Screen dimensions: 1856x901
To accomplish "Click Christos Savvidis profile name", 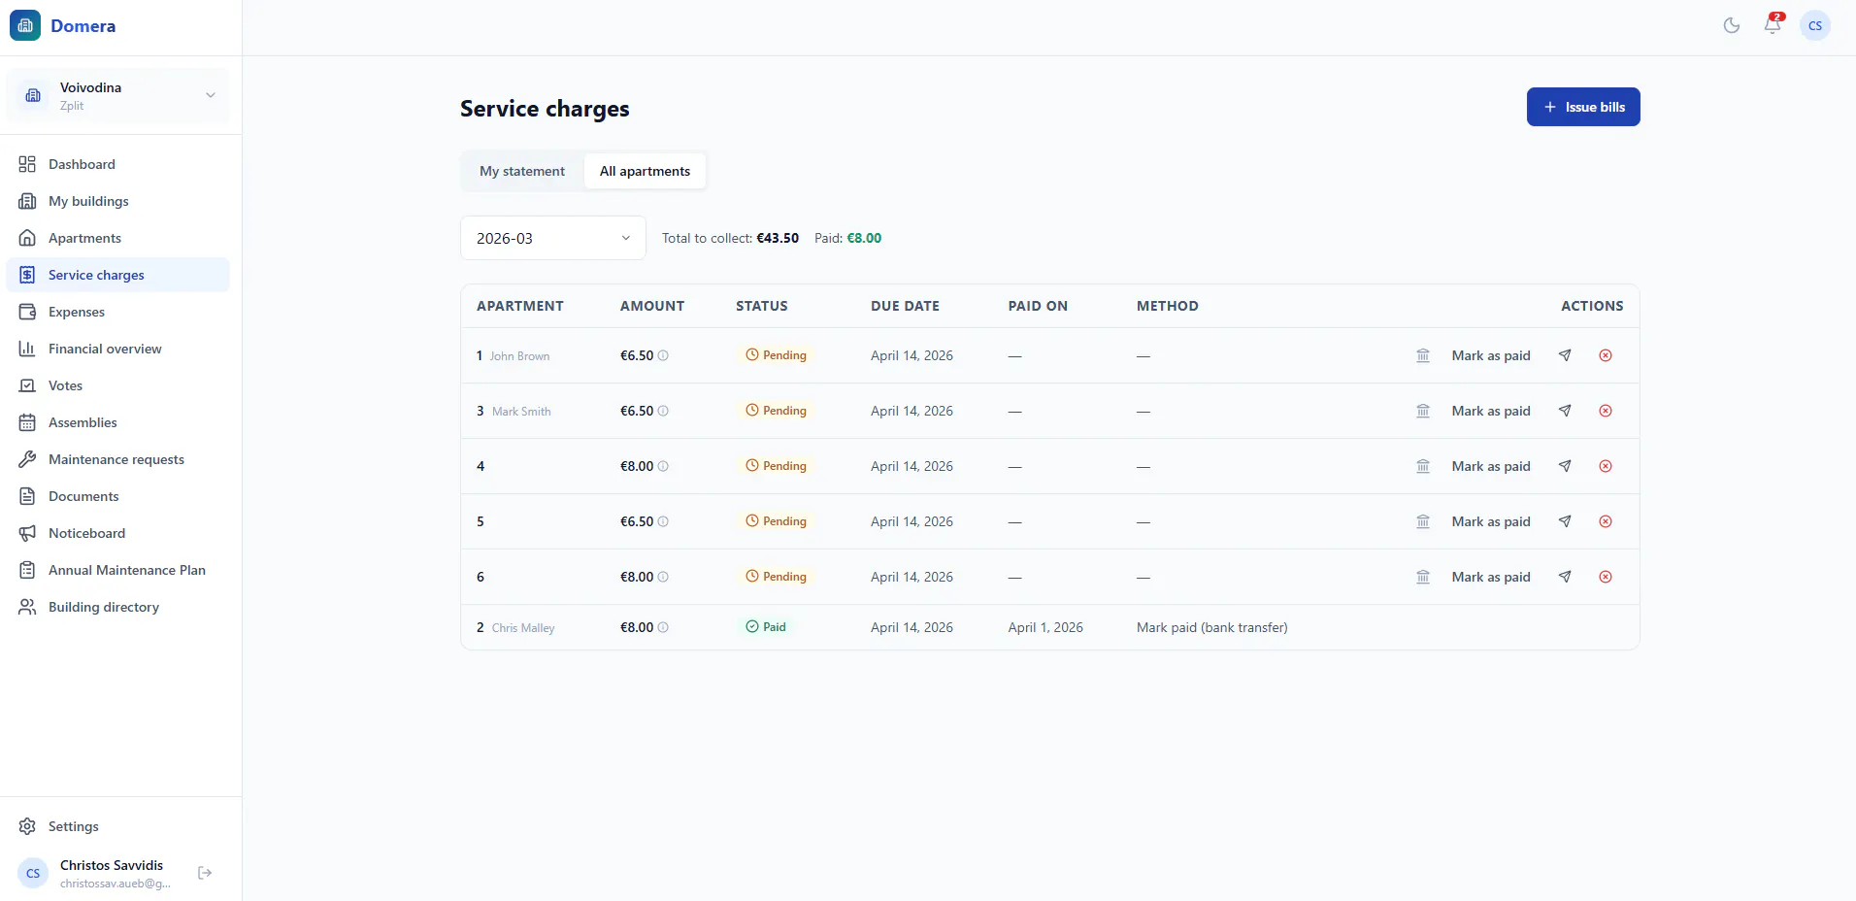I will click(112, 865).
